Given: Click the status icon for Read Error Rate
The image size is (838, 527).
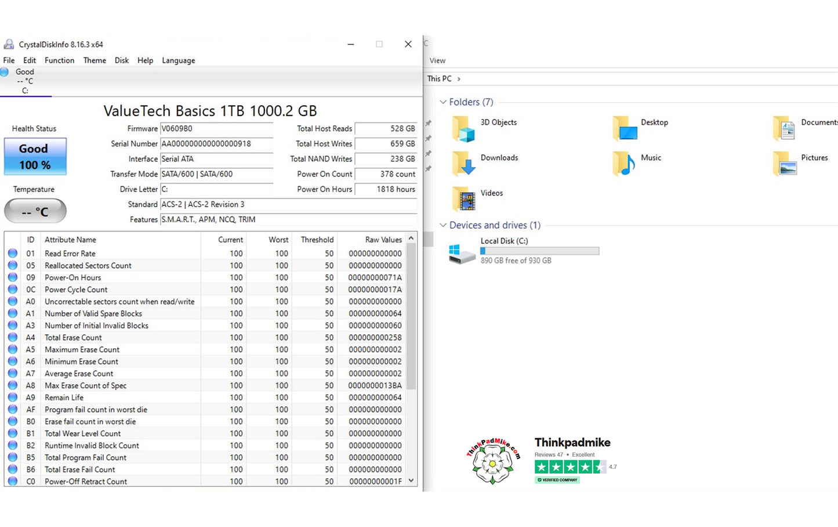Looking at the screenshot, I should click(13, 254).
